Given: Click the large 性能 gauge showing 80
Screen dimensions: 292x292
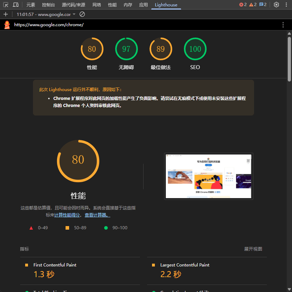Looking at the screenshot, I should point(78,161).
